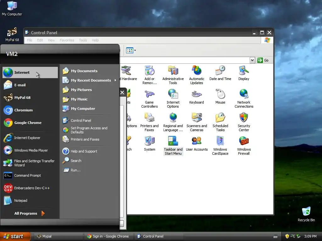Open System properties applet
This screenshot has width=322, height=241.
(x=149, y=144)
